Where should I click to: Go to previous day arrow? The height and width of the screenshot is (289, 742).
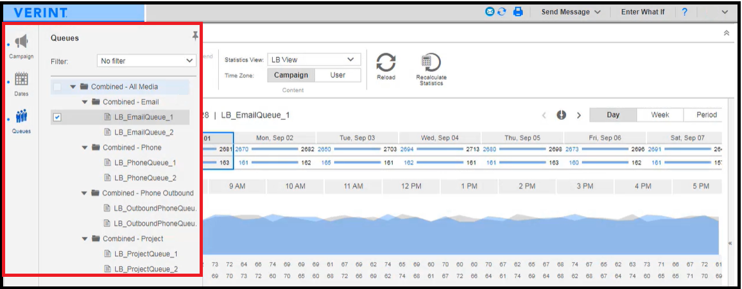(544, 115)
